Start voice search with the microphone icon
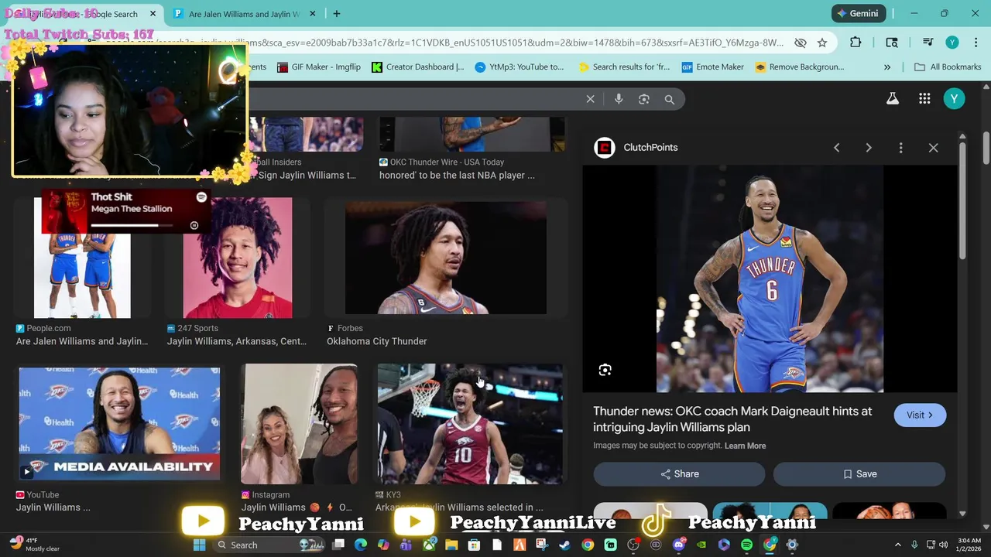This screenshot has width=991, height=557. [619, 99]
